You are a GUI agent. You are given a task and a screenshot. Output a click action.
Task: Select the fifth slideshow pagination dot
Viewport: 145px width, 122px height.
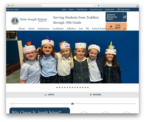[x=67, y=87]
